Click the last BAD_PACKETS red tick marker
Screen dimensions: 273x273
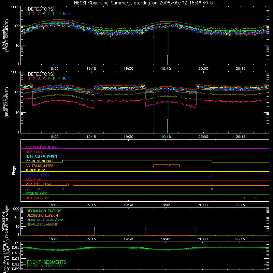256,198
